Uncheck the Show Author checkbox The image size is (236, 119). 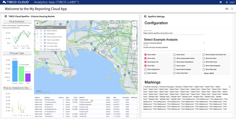145,55
